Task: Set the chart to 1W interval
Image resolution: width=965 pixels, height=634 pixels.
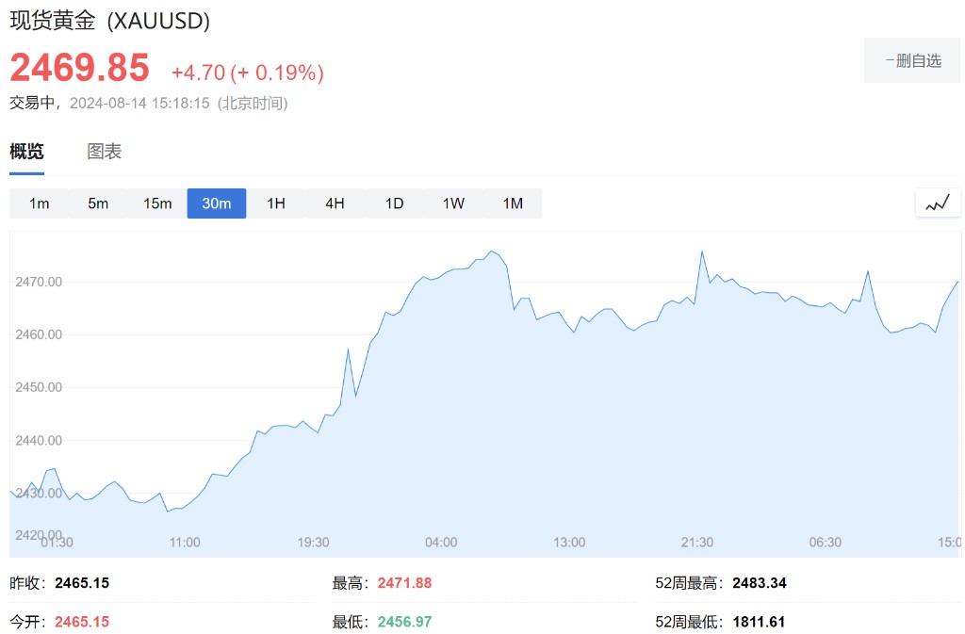Action: 453,203
